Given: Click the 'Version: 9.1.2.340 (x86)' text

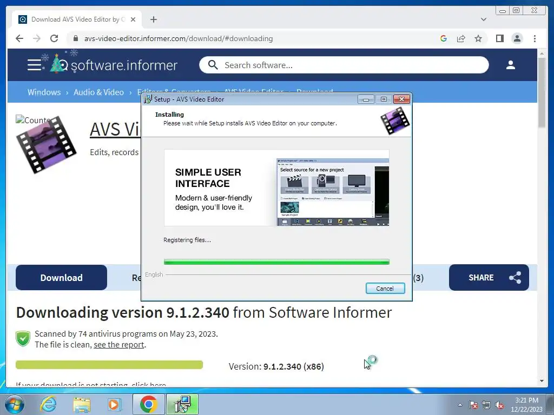Looking at the screenshot, I should point(276,366).
